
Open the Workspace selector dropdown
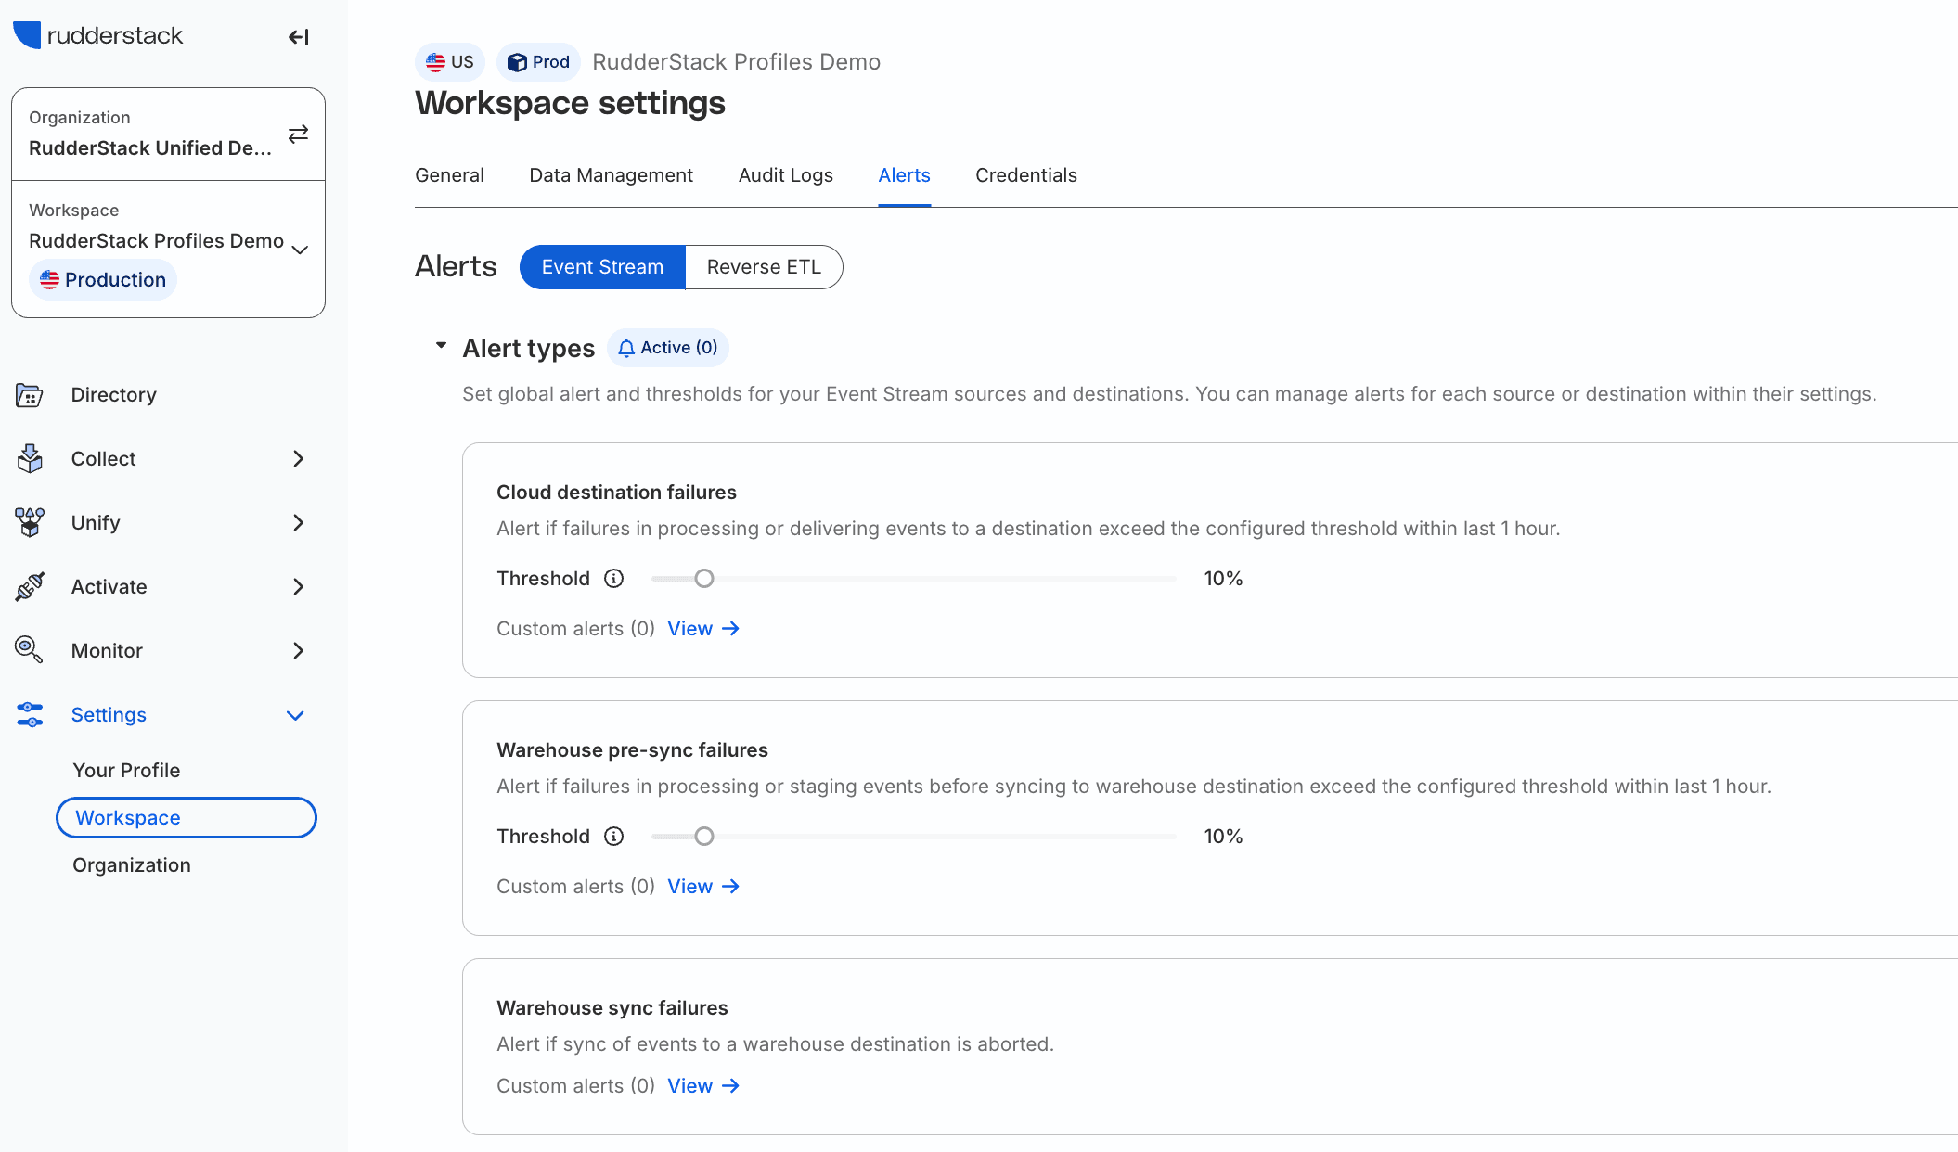(299, 250)
